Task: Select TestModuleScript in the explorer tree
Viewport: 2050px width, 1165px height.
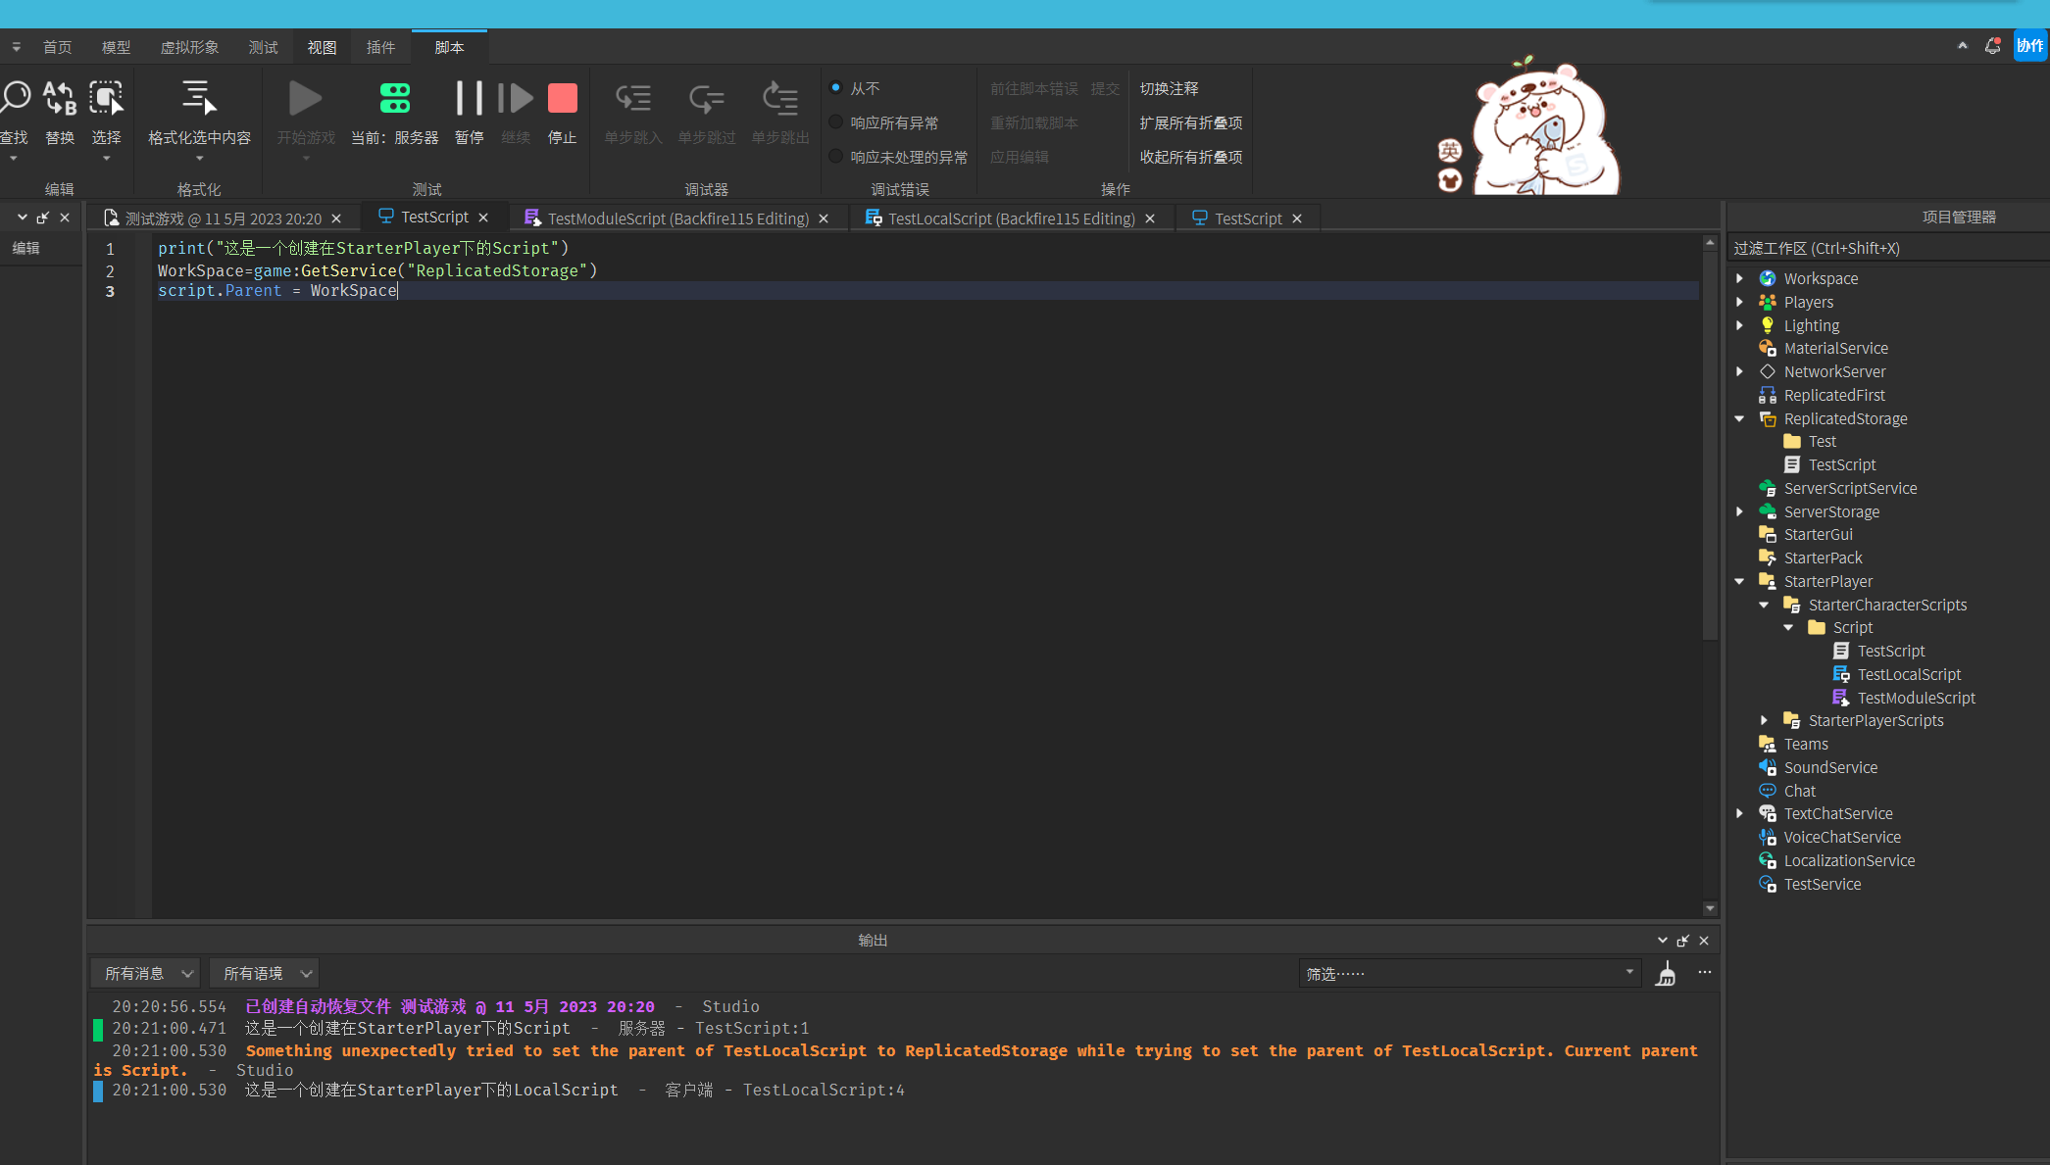Action: (x=1916, y=698)
